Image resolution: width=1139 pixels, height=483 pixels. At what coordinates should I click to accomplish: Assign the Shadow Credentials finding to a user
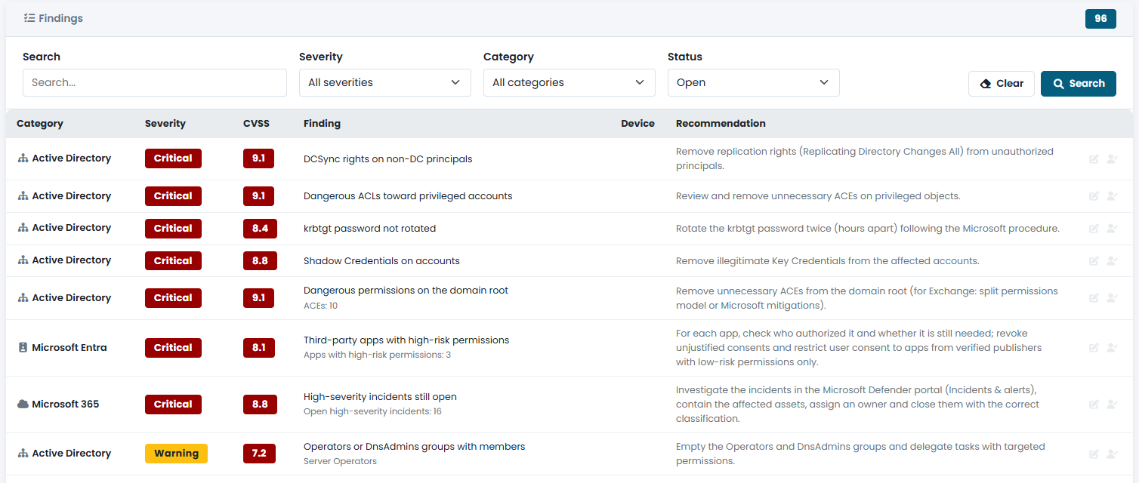coord(1112,261)
